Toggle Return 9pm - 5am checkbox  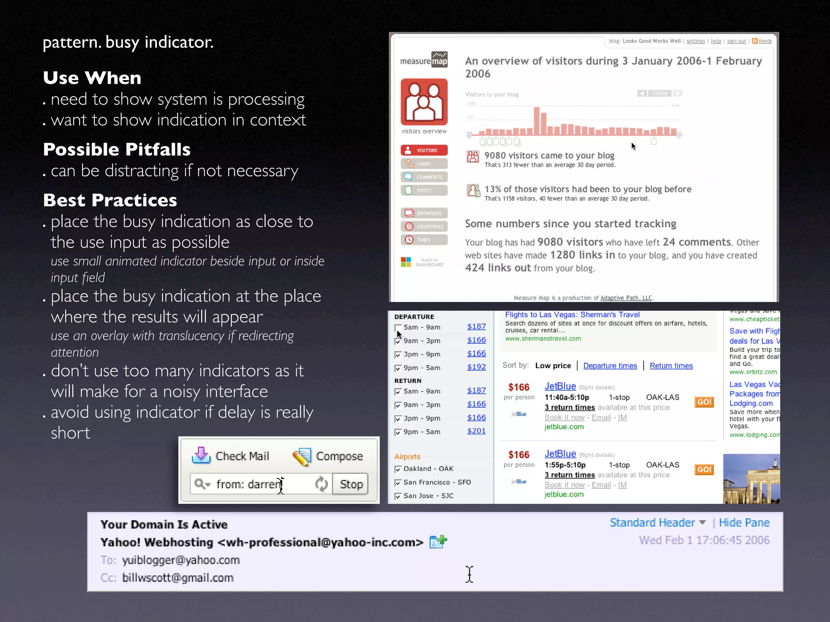tap(398, 432)
